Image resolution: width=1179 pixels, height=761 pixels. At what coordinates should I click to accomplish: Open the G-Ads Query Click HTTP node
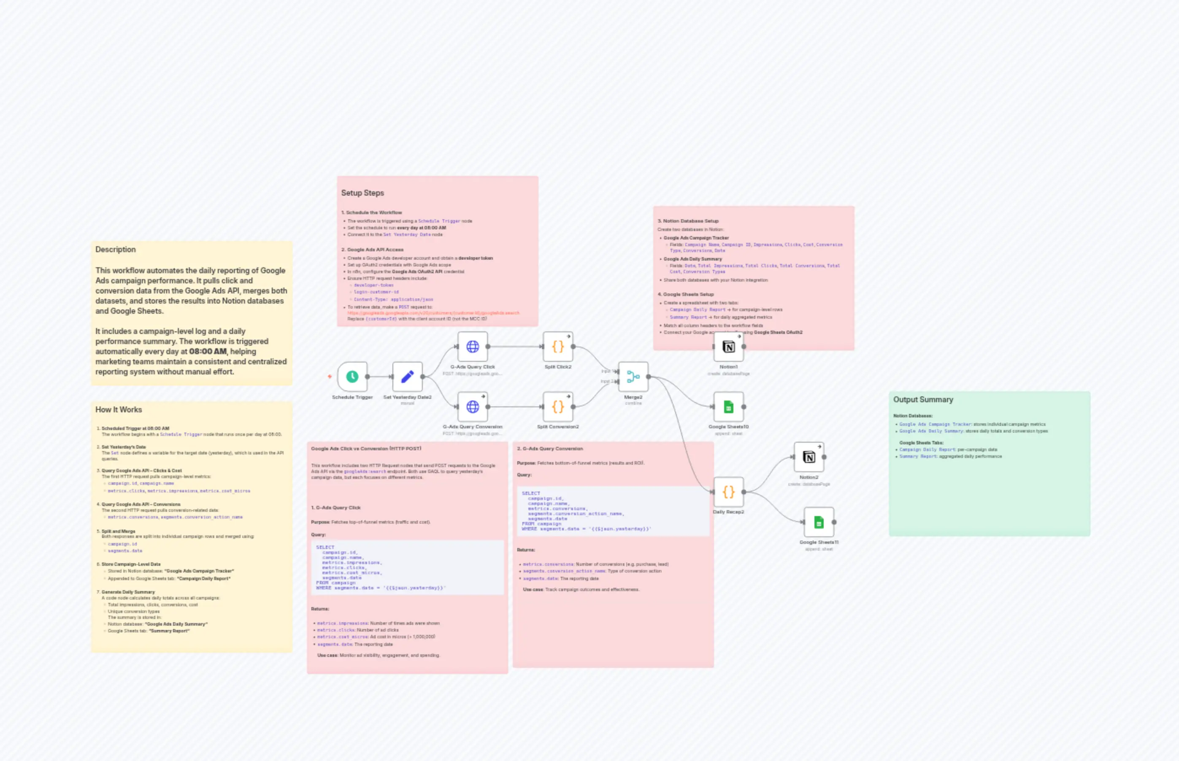tap(472, 347)
